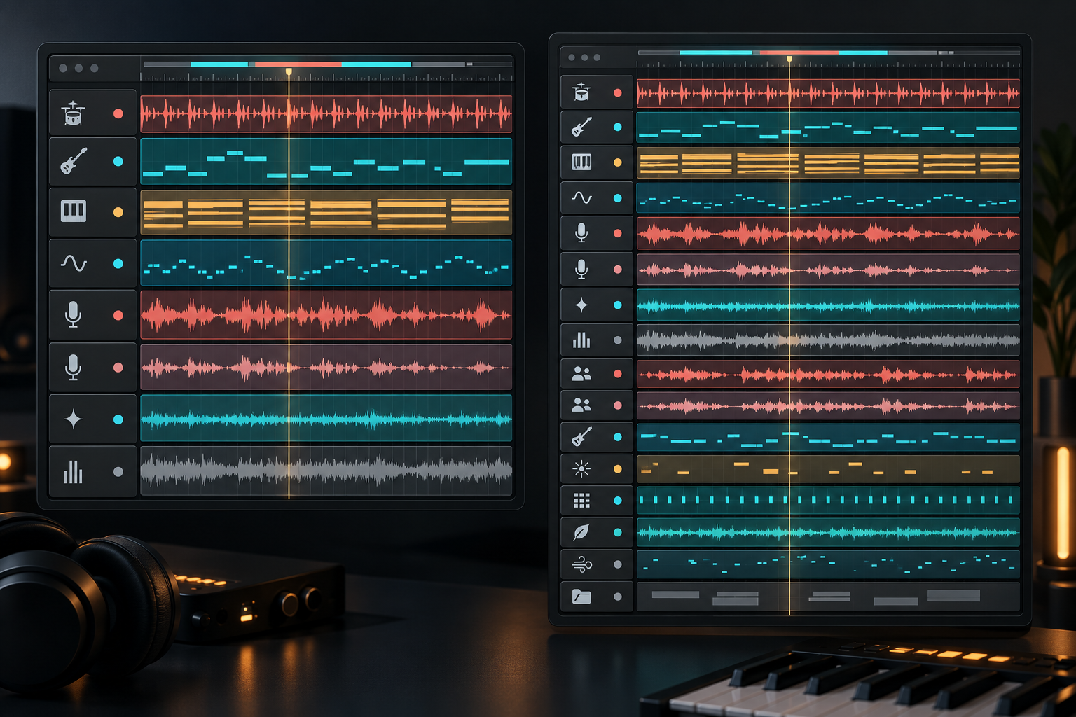Viewport: 1076px width, 717px height.
Task: Select the drum kit icon in right window
Action: [x=581, y=92]
